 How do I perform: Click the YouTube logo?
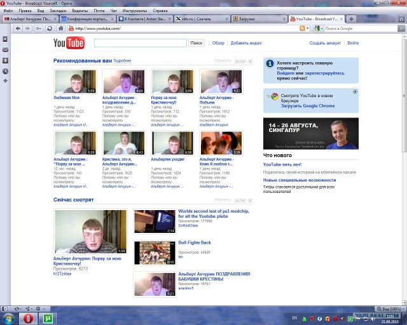[x=69, y=43]
